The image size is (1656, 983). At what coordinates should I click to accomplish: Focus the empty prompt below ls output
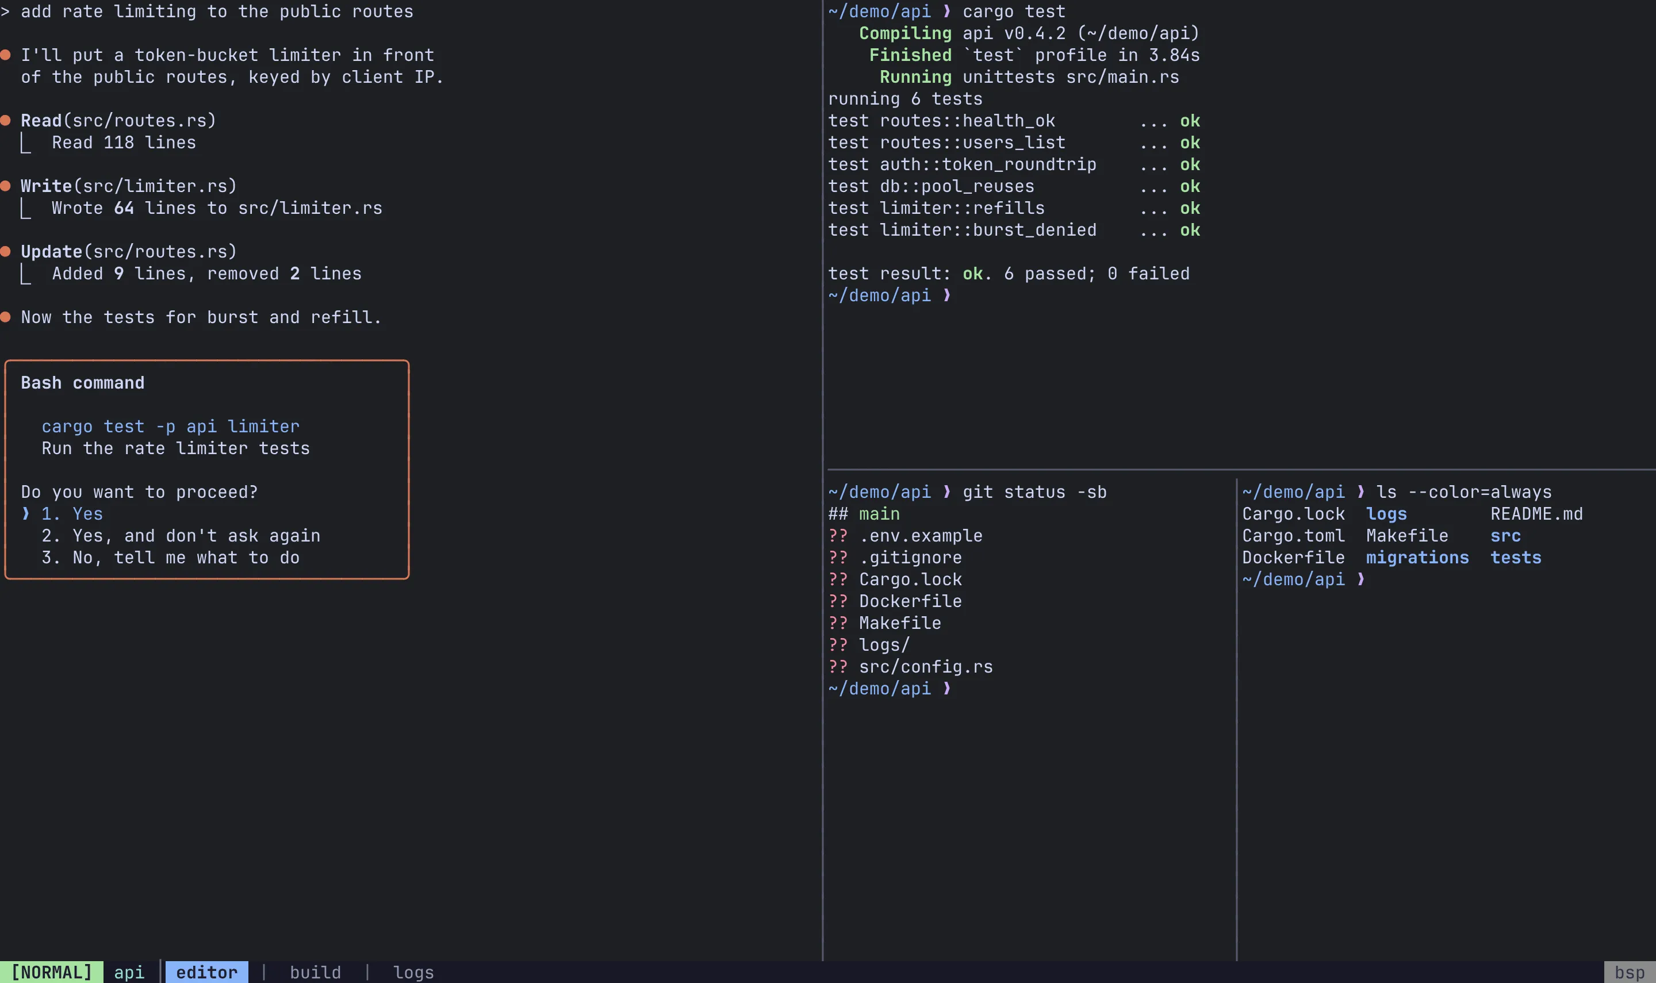pyautogui.click(x=1304, y=579)
